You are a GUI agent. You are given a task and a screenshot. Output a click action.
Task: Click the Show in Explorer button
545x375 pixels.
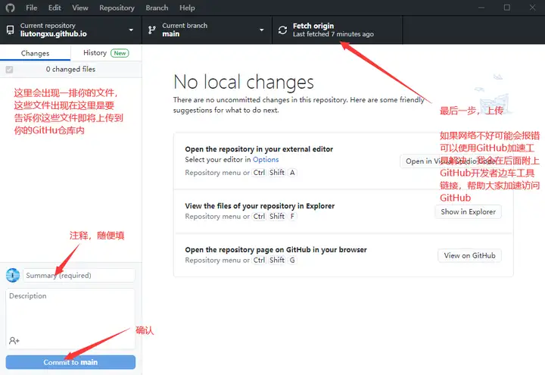coord(469,211)
